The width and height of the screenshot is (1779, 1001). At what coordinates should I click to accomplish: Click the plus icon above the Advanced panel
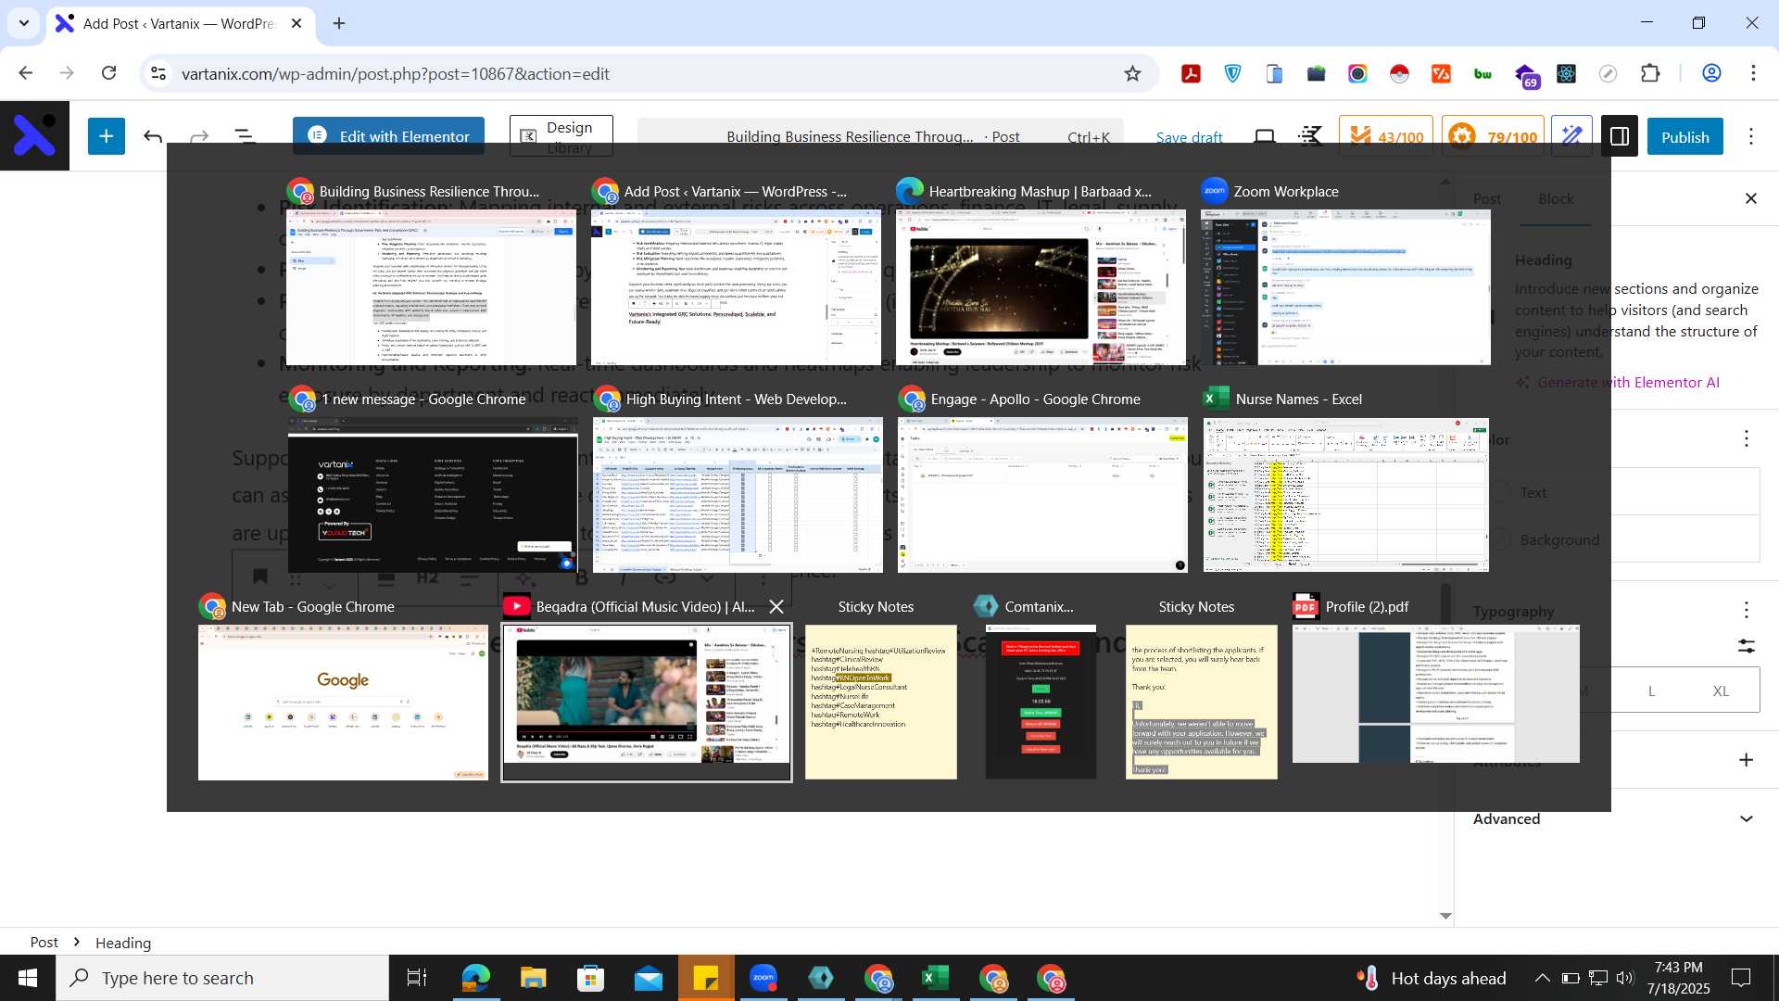point(1746,760)
